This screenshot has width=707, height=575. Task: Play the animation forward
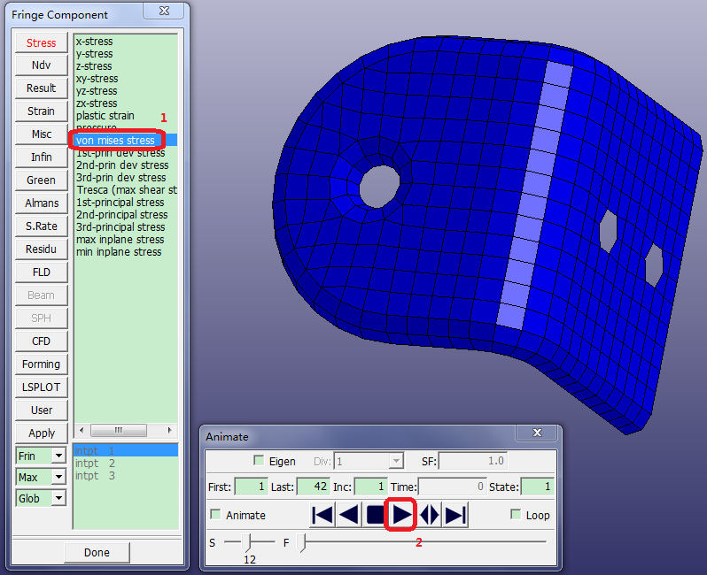[x=402, y=515]
